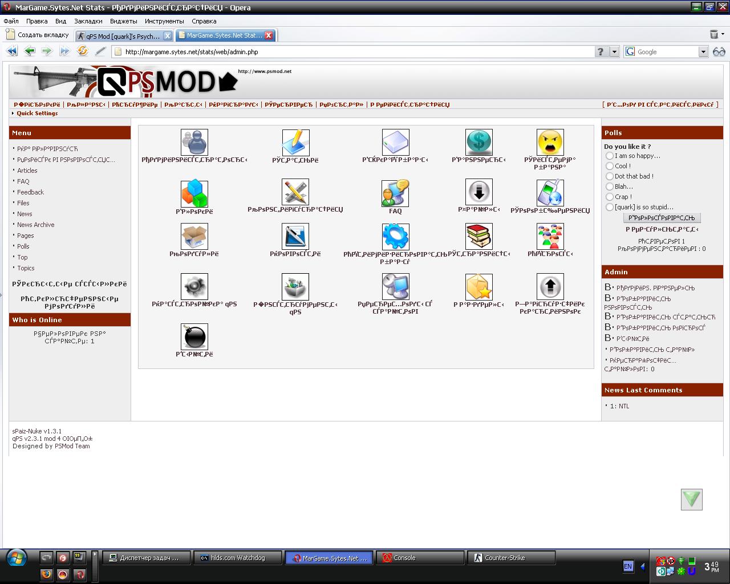The height and width of the screenshot is (584, 730).
Task: Open the Вид menu
Action: [x=60, y=21]
